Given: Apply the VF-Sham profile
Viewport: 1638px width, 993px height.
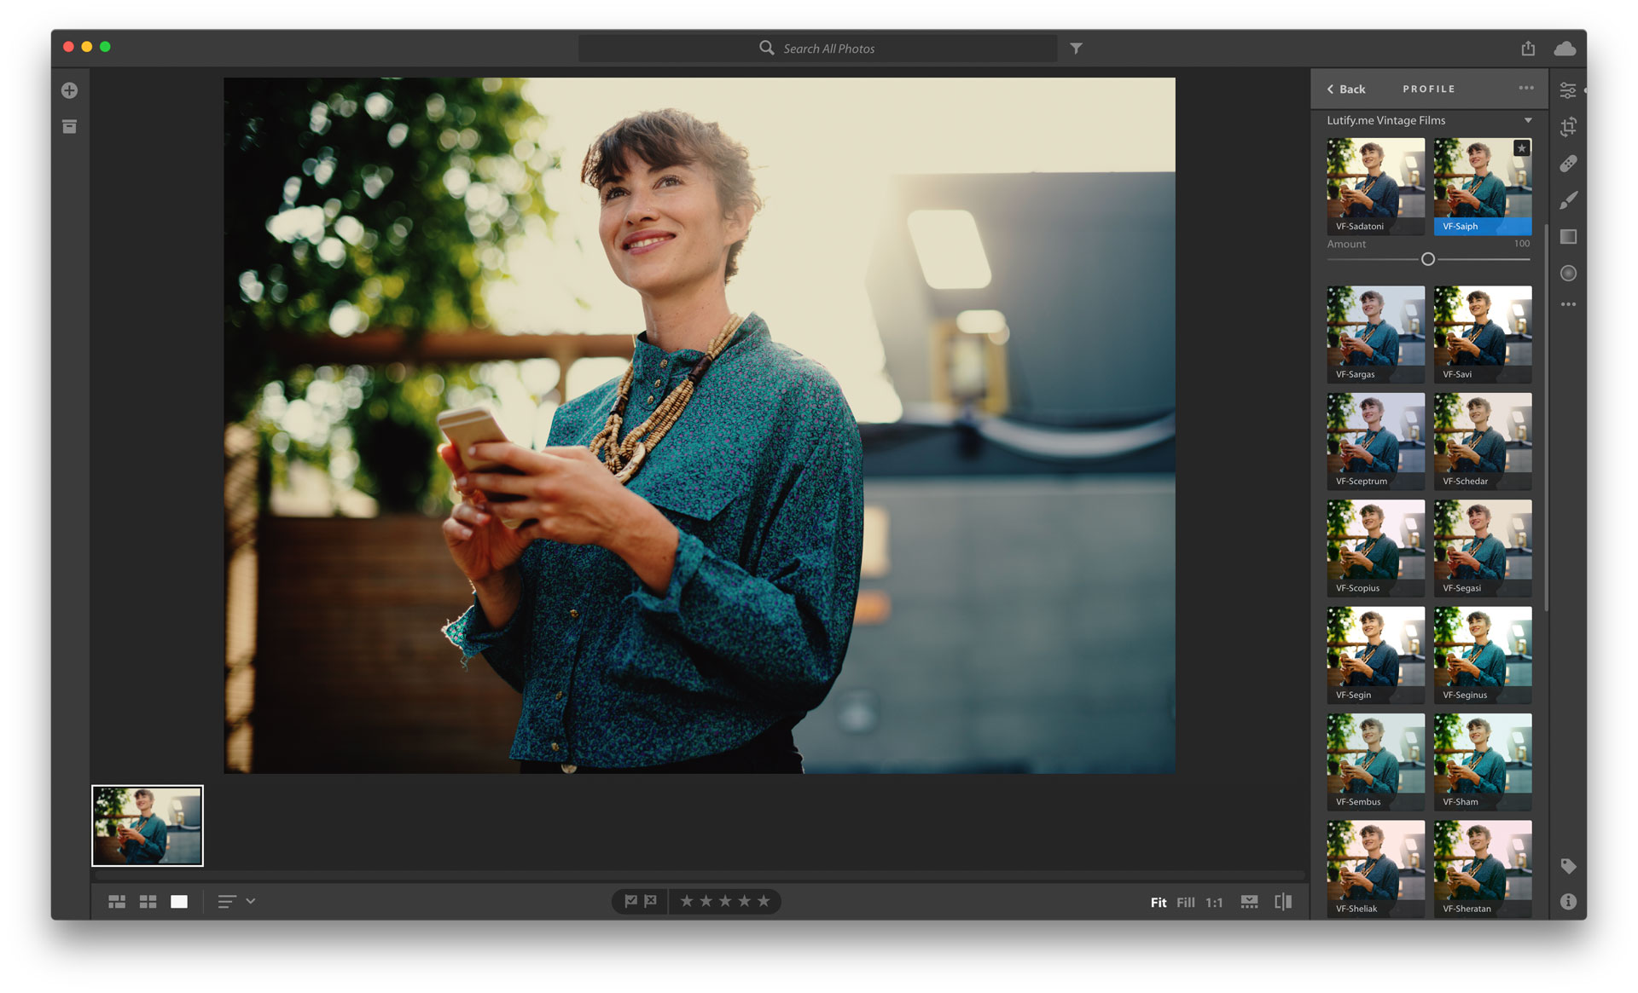Looking at the screenshot, I should 1483,762.
